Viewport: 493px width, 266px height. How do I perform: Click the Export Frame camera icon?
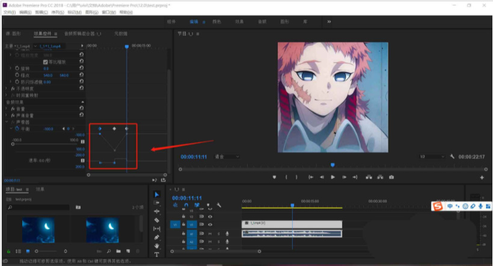tap(391, 177)
